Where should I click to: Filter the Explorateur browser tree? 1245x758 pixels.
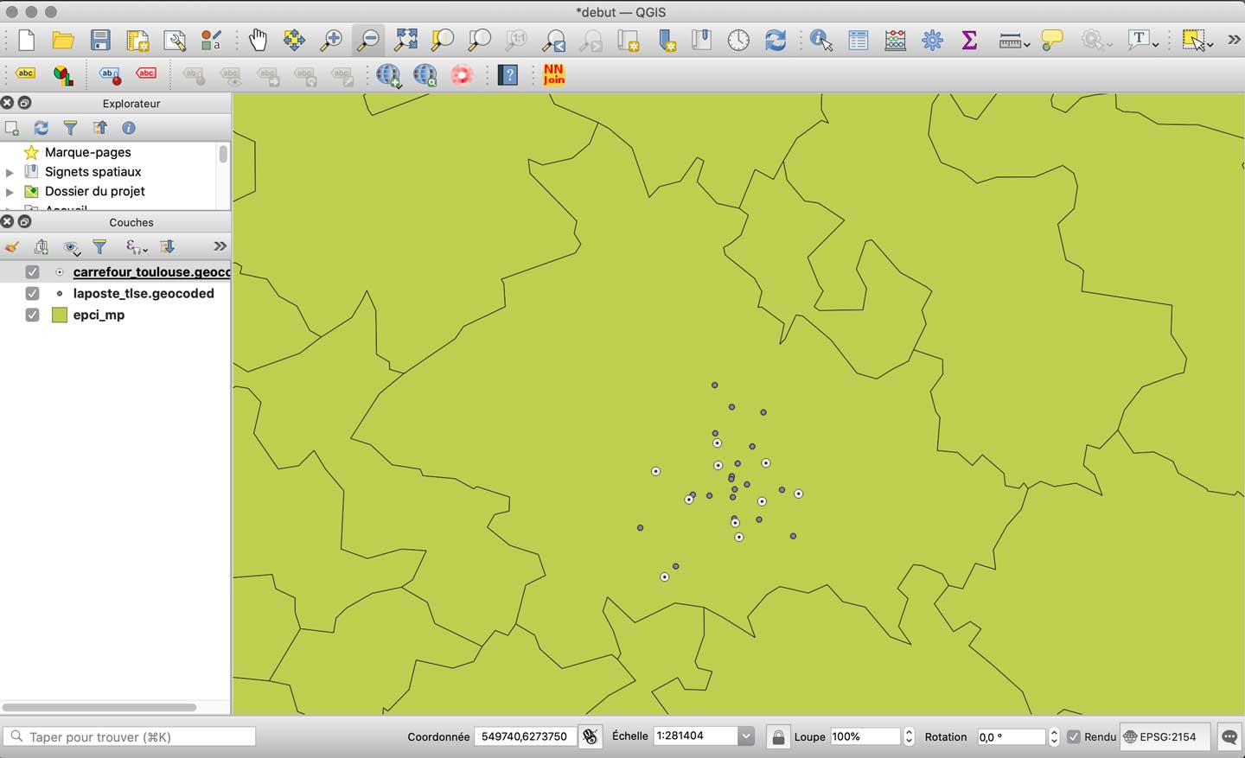pyautogui.click(x=70, y=128)
